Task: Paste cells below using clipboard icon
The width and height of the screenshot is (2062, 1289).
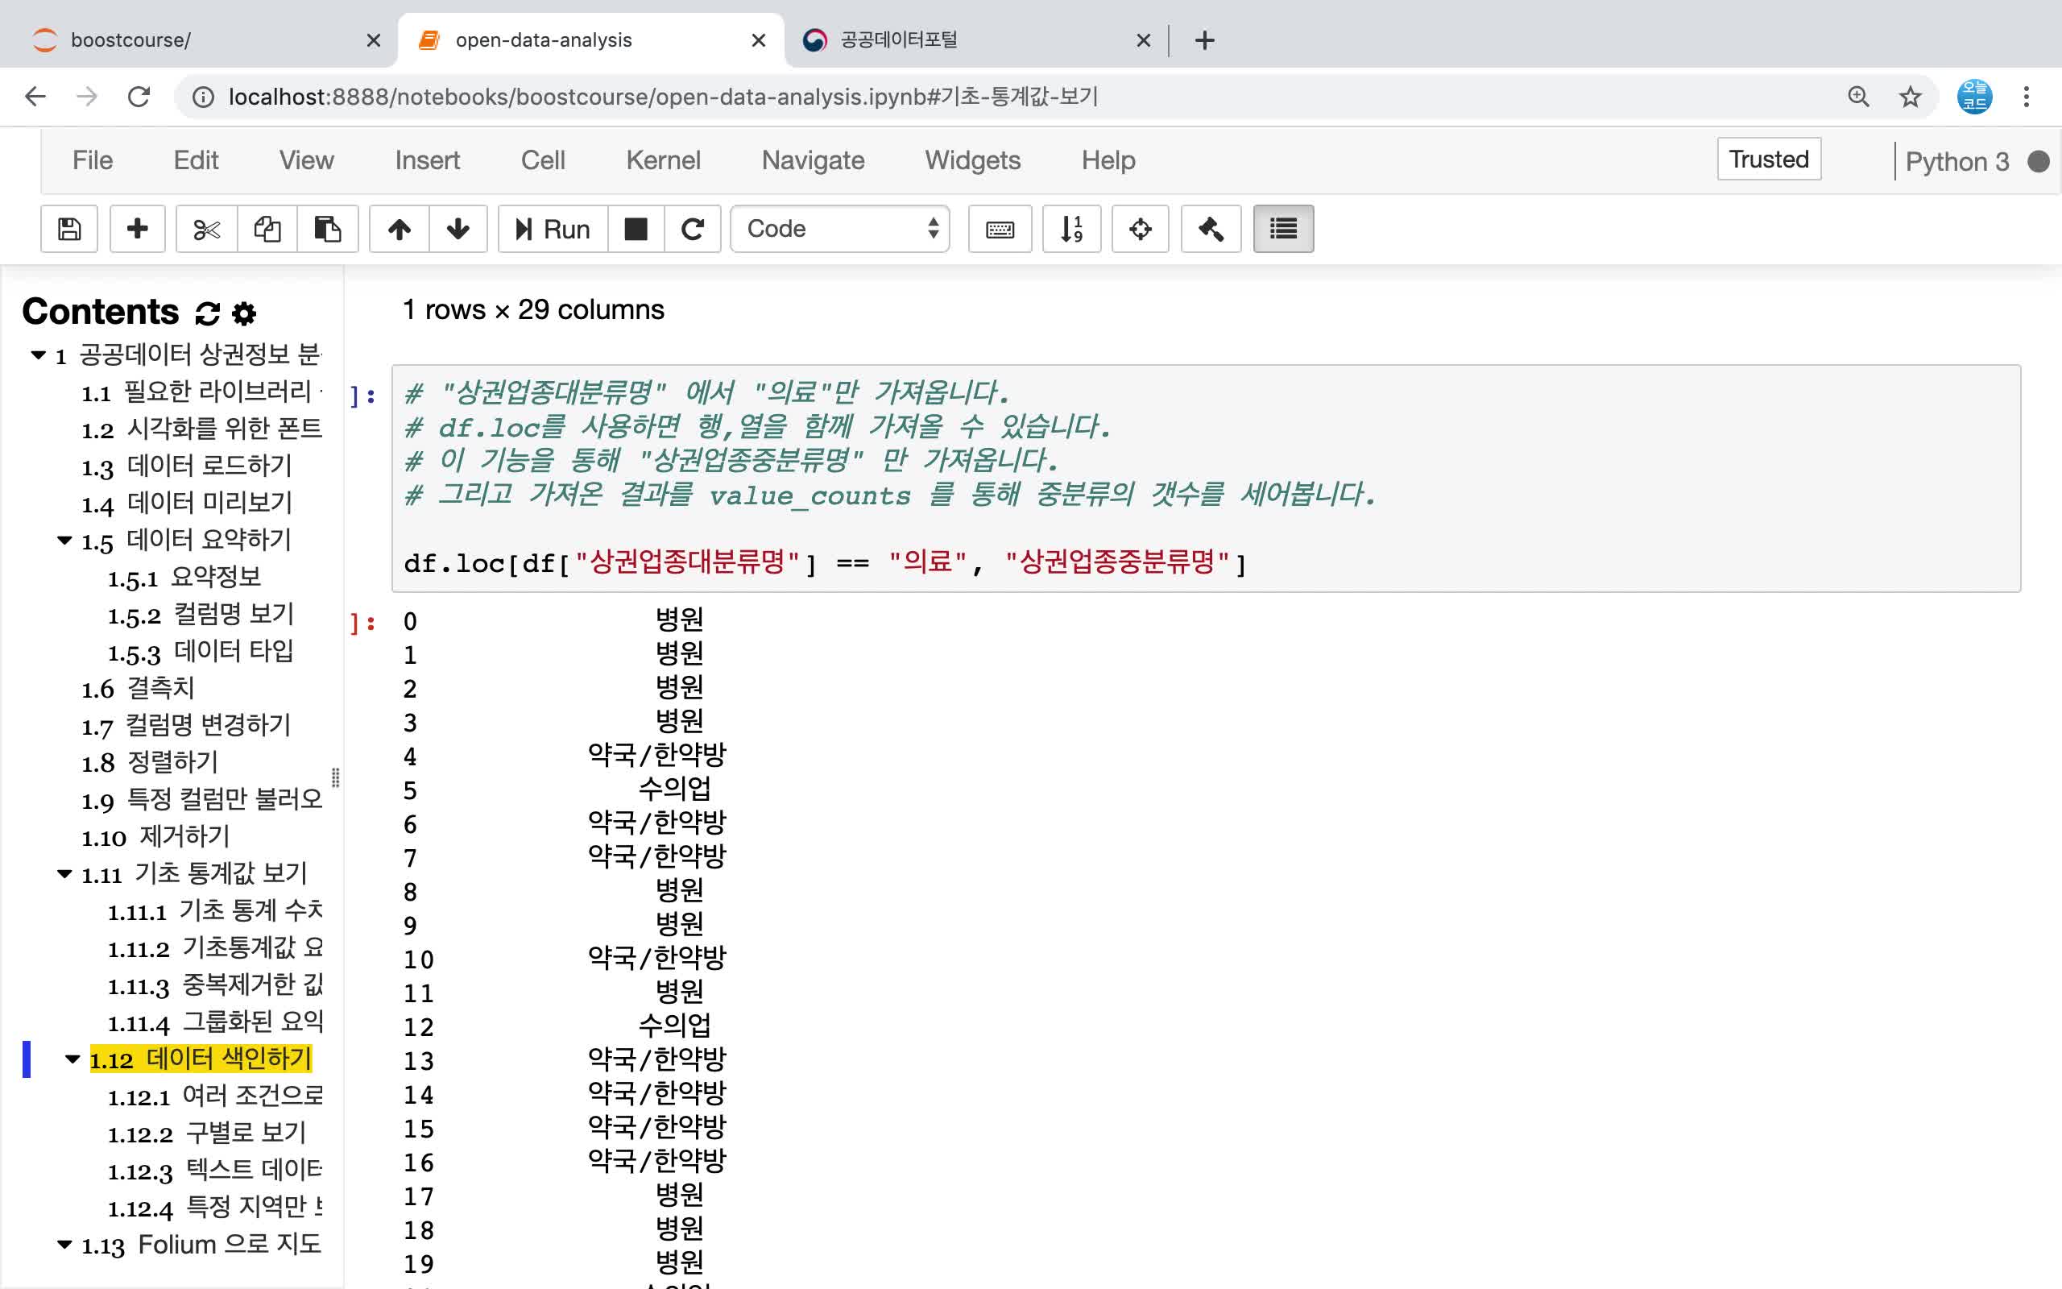Action: [327, 229]
